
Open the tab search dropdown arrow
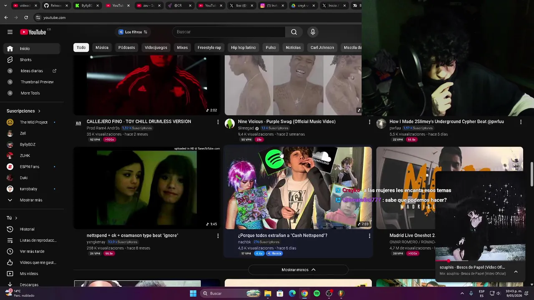6,5
